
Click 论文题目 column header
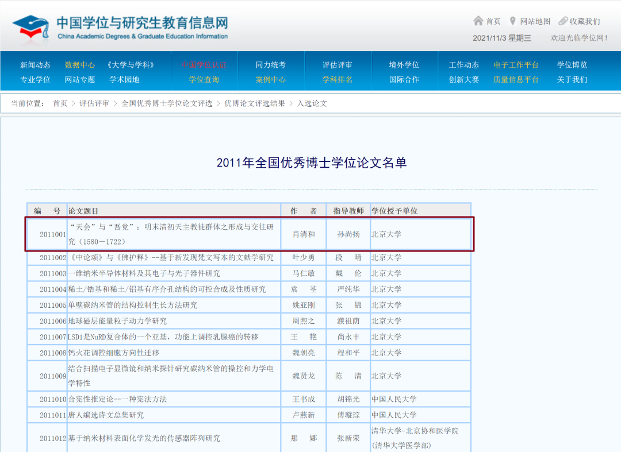click(83, 211)
